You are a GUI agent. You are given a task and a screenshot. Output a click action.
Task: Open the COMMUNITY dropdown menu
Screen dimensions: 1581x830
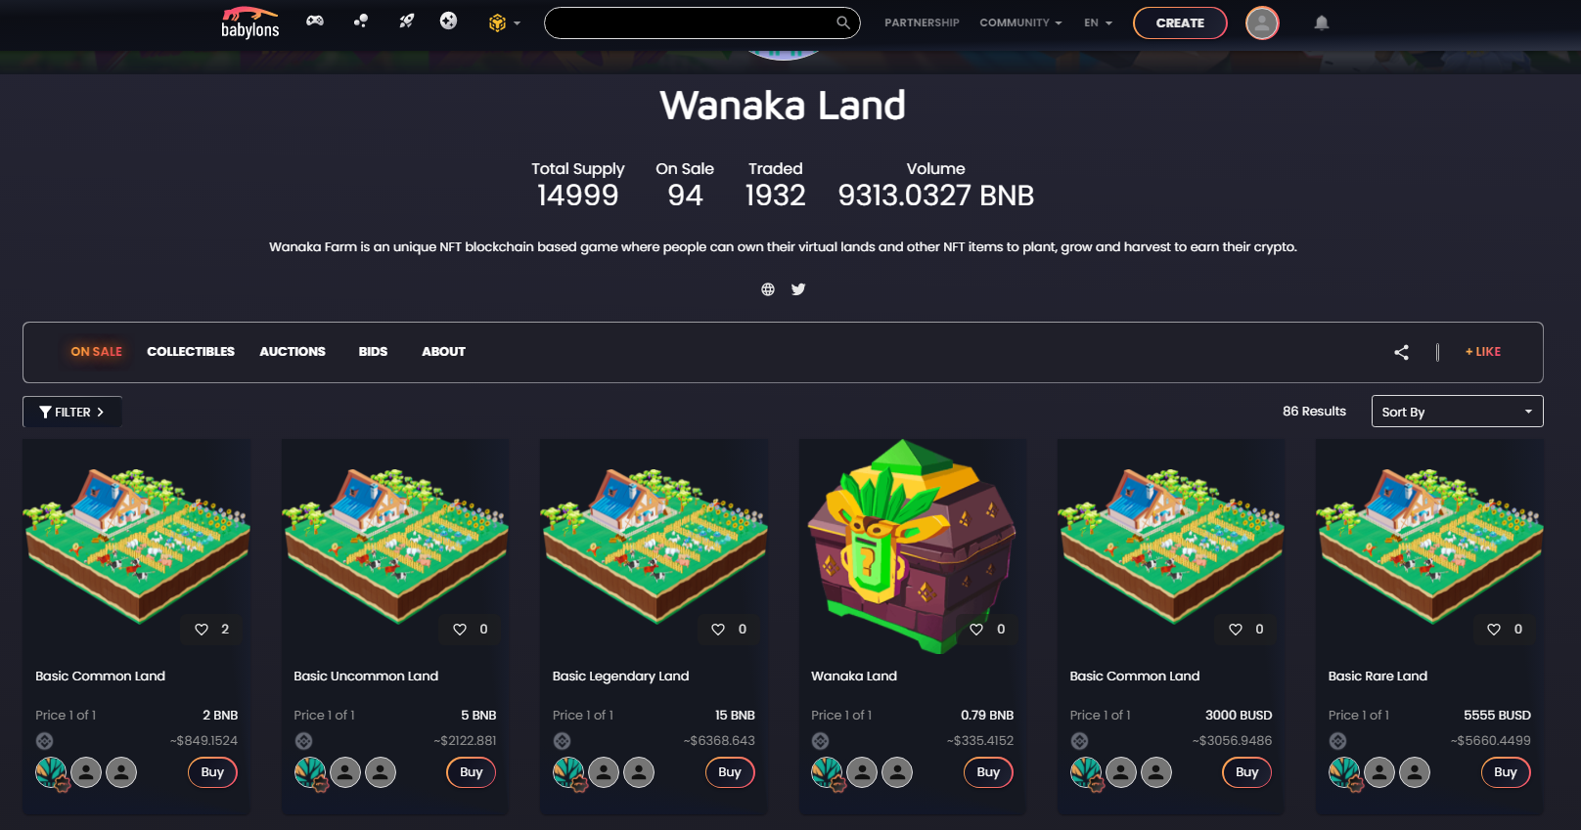1020,22
